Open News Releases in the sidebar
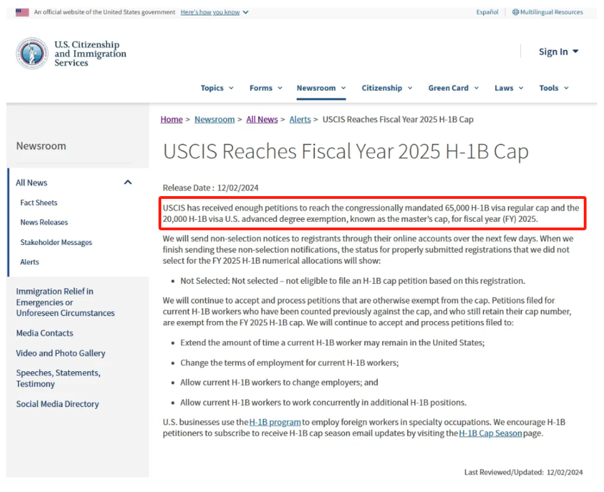The image size is (604, 492). pyautogui.click(x=44, y=223)
